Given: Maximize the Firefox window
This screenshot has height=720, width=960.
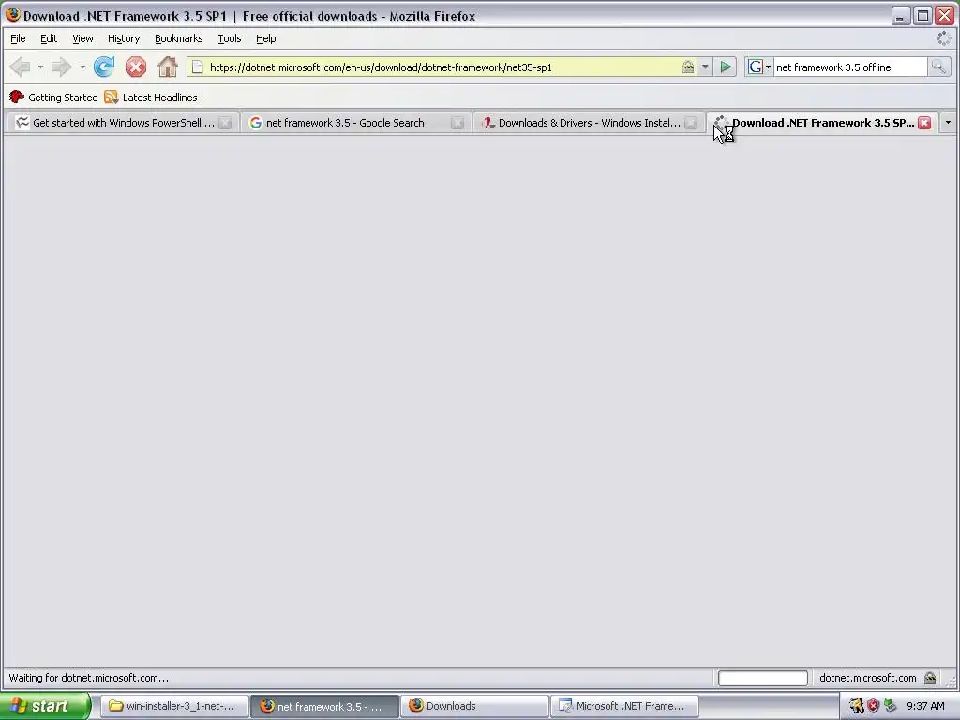Looking at the screenshot, I should click(x=922, y=16).
